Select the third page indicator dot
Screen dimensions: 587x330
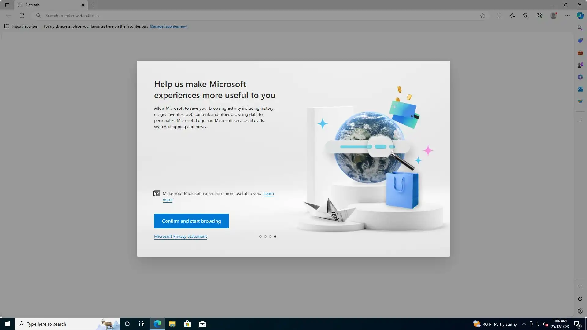pos(270,237)
